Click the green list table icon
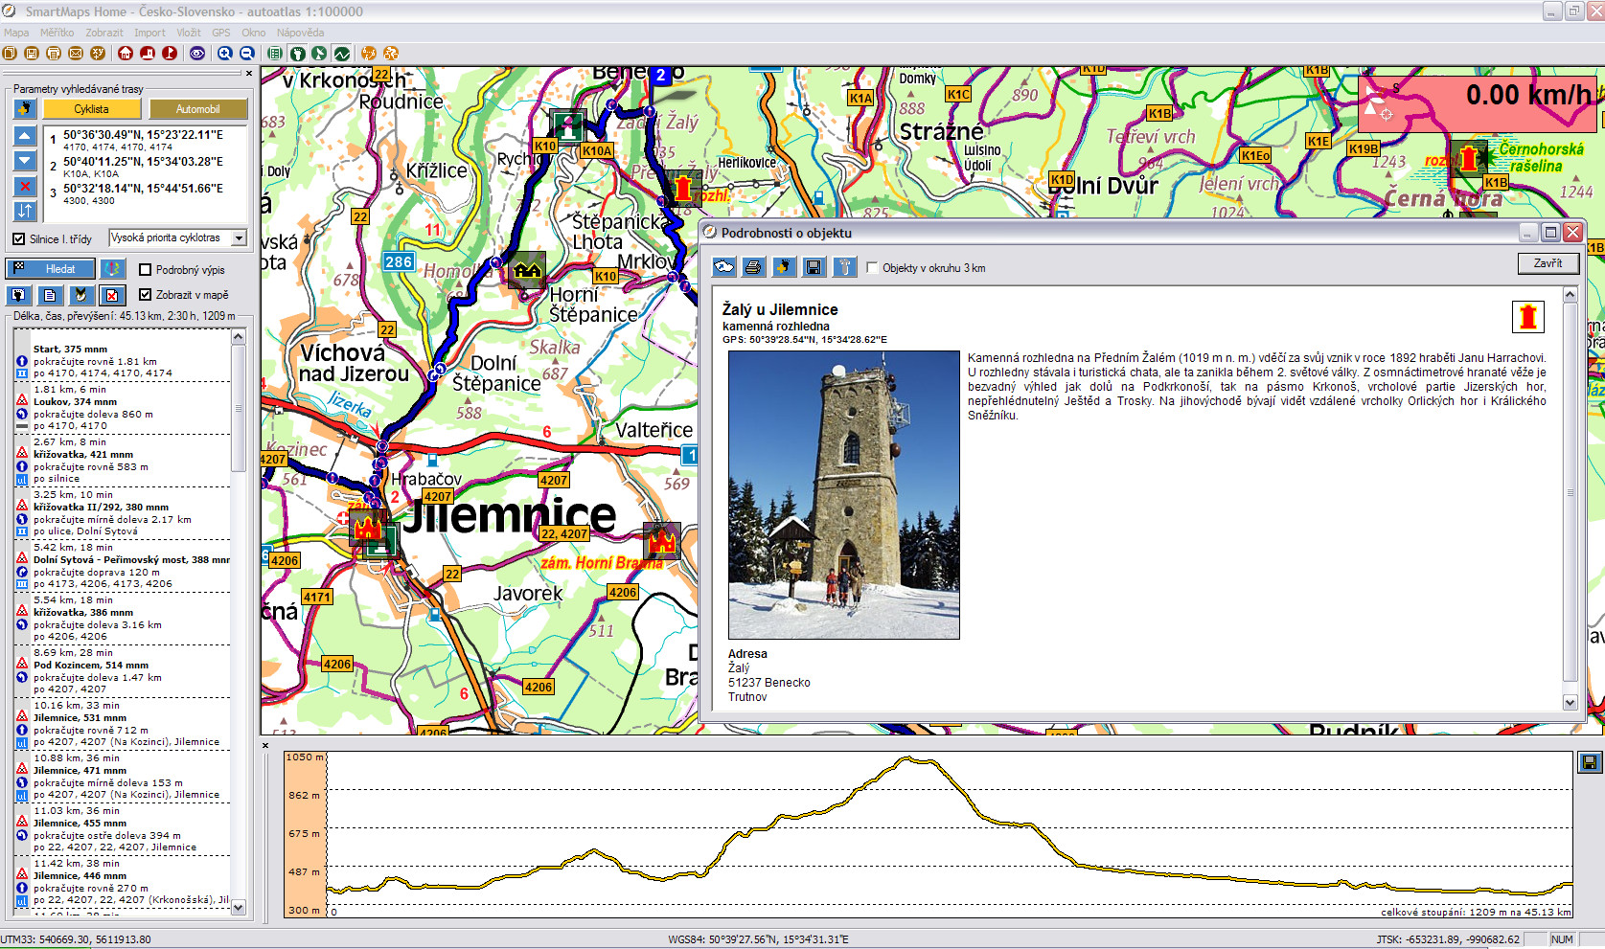The width and height of the screenshot is (1605, 949). [275, 54]
